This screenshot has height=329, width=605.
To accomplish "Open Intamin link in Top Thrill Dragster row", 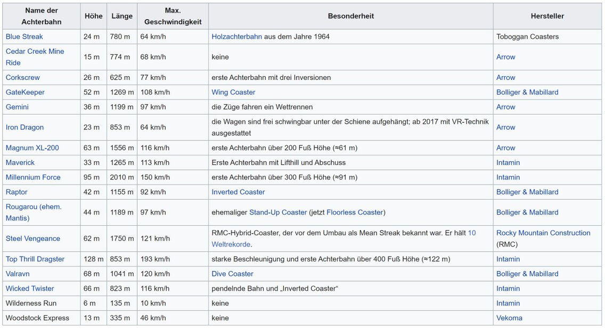I will click(x=508, y=259).
